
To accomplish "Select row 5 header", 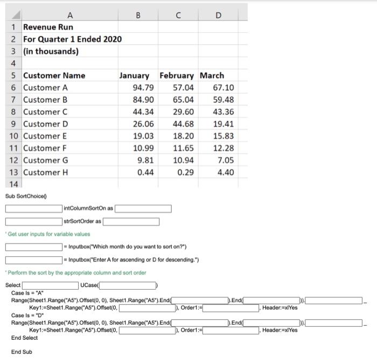I will 13,75.
